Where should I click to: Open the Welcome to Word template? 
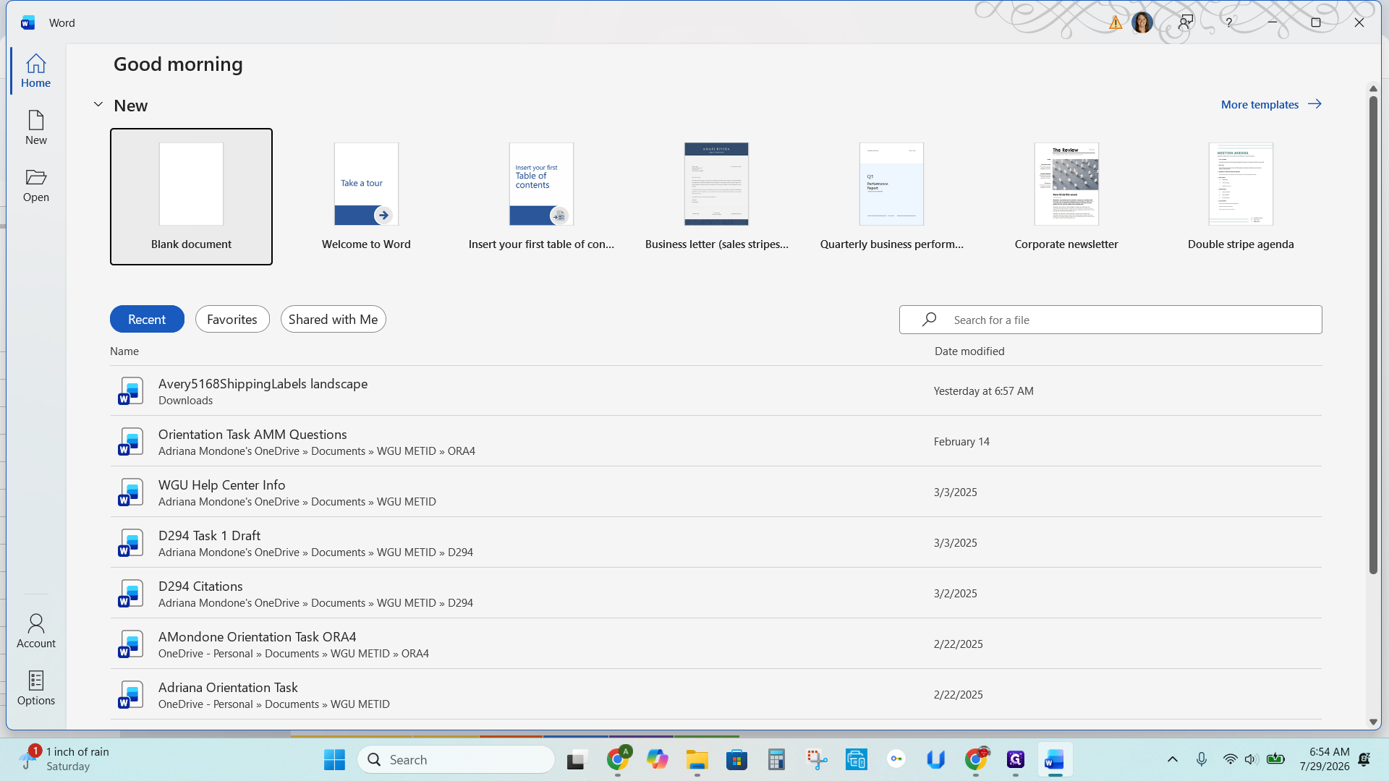[366, 197]
